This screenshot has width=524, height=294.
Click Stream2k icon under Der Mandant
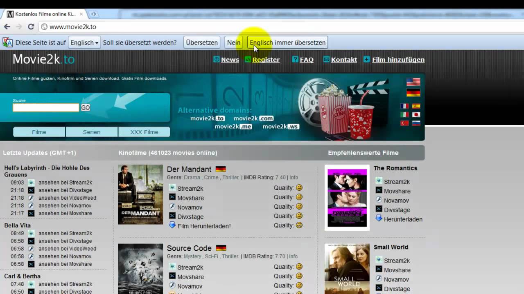[x=172, y=188]
